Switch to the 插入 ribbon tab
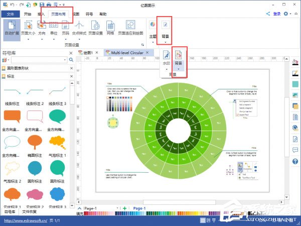The width and height of the screenshot is (301, 226). point(41,14)
